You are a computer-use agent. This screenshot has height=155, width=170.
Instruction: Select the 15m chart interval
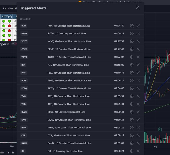pyautogui.click(x=10, y=9)
